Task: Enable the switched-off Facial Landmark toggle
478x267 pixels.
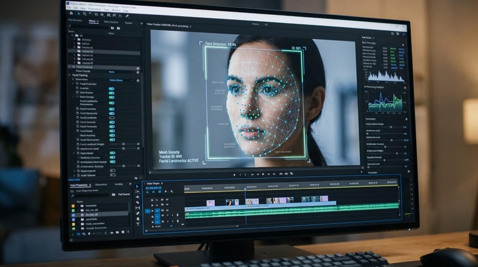Action: [x=112, y=118]
